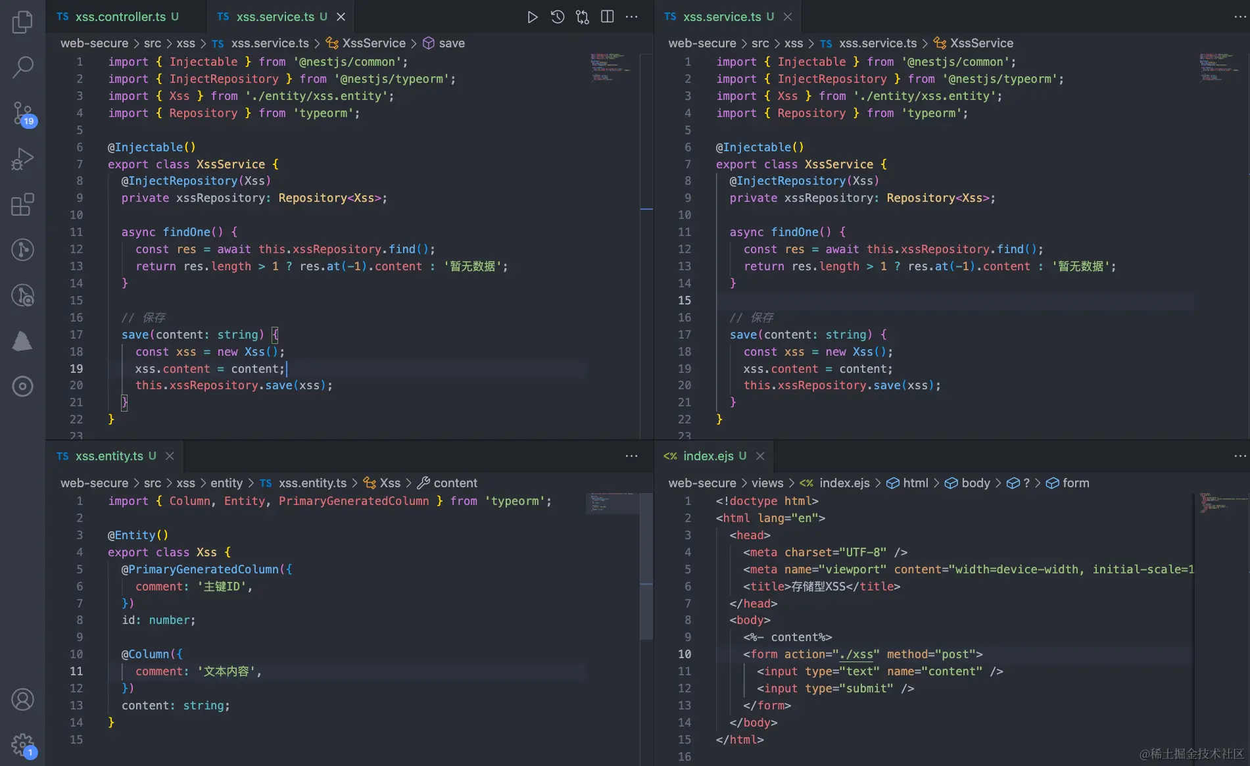The height and width of the screenshot is (766, 1250).
Task: Open the views folder breadcrumb
Action: (x=767, y=483)
